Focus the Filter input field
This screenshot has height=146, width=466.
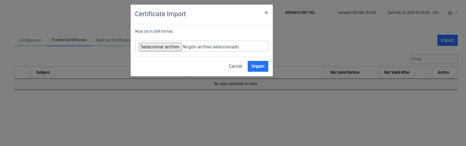pos(434,59)
